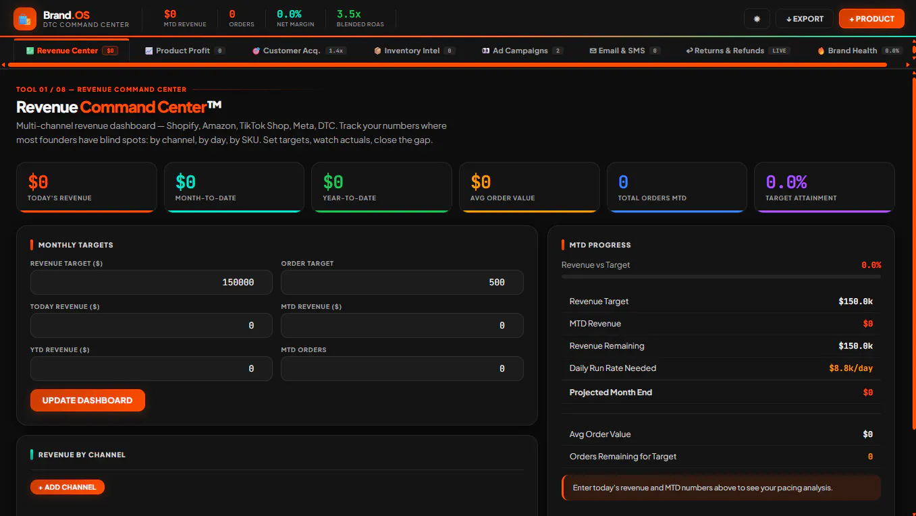This screenshot has width=916, height=516.
Task: Toggle the theme with the sun icon button
Action: (757, 19)
